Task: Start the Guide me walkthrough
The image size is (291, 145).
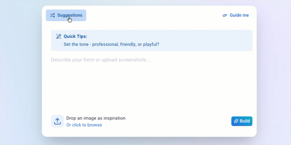Action: pyautogui.click(x=236, y=15)
